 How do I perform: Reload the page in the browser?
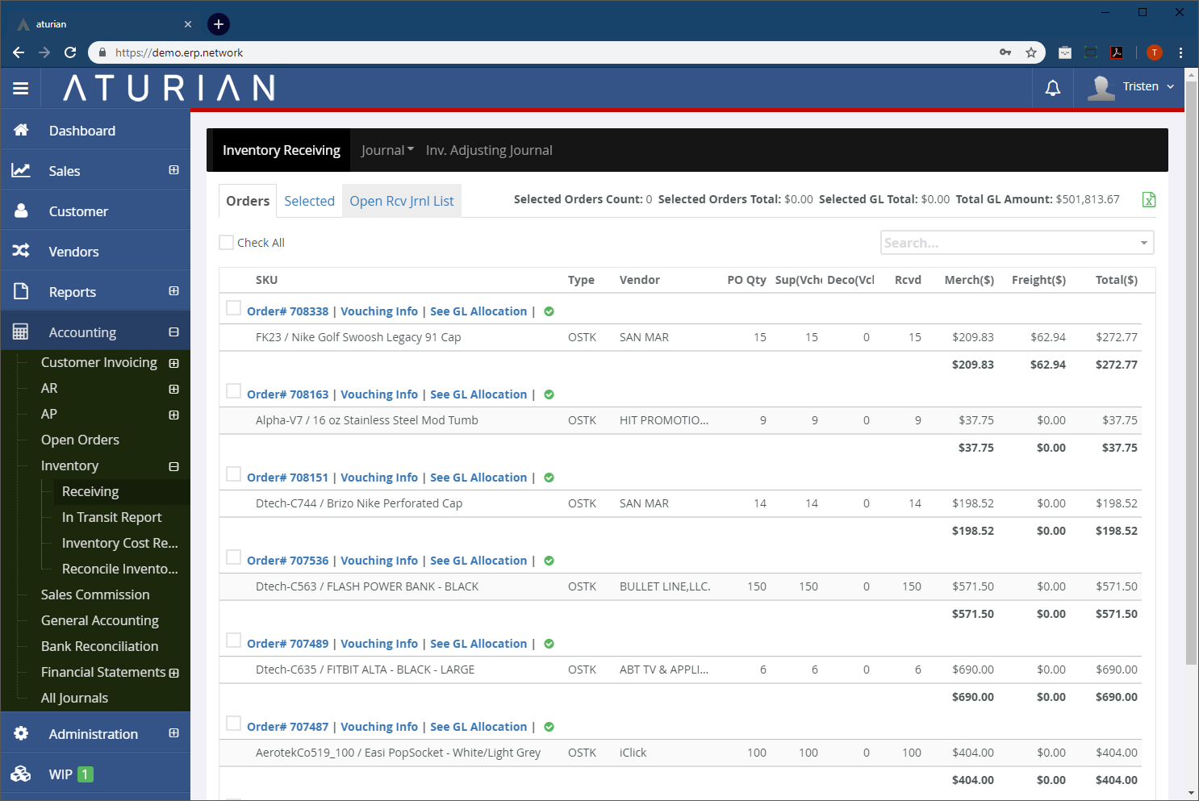click(70, 52)
